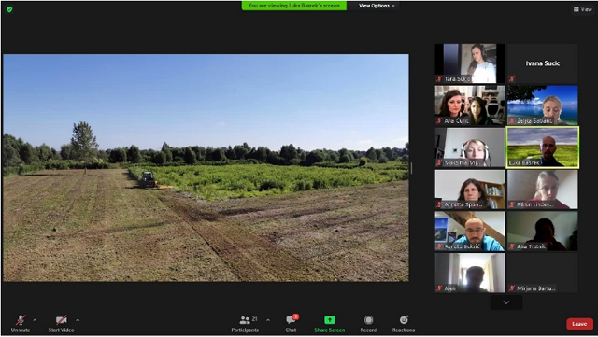Expand the arrow next to Participants
Screen dimensions: 598x337
[x=268, y=320]
